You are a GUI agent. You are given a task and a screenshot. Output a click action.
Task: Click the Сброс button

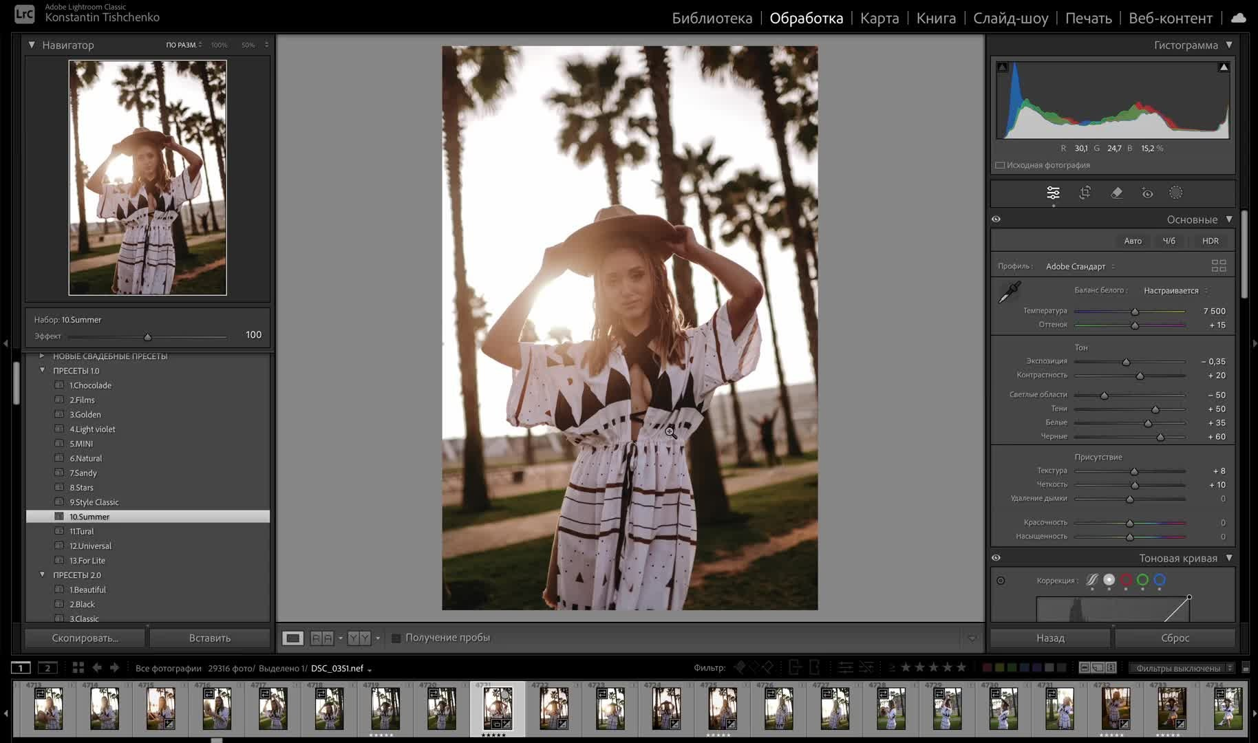1174,638
